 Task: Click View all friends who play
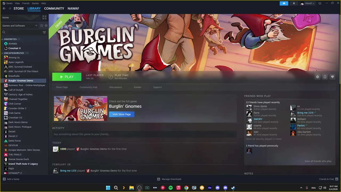(x=318, y=161)
